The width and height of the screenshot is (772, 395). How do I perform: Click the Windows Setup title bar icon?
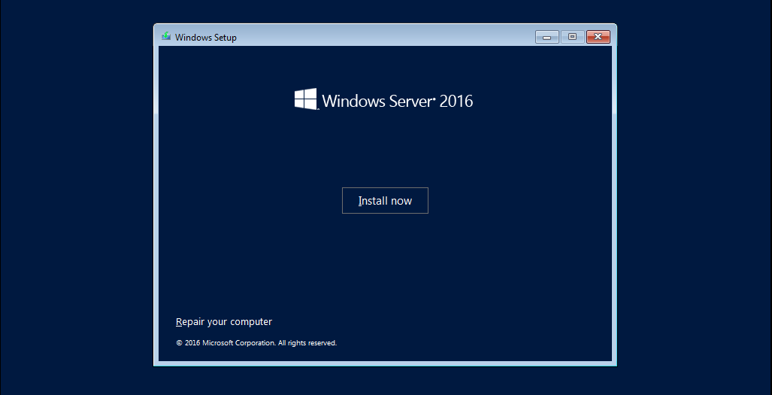tap(166, 36)
